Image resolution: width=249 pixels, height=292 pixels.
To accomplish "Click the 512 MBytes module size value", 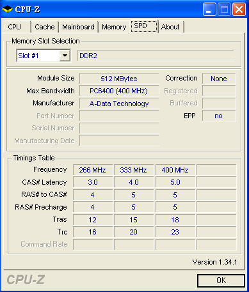I will pyautogui.click(x=119, y=79).
